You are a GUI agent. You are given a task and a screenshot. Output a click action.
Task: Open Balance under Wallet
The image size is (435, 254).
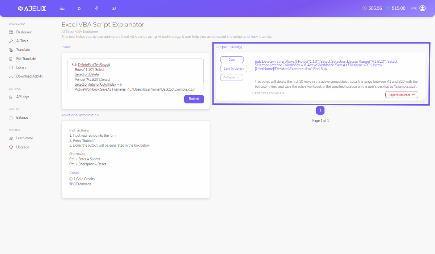22,118
